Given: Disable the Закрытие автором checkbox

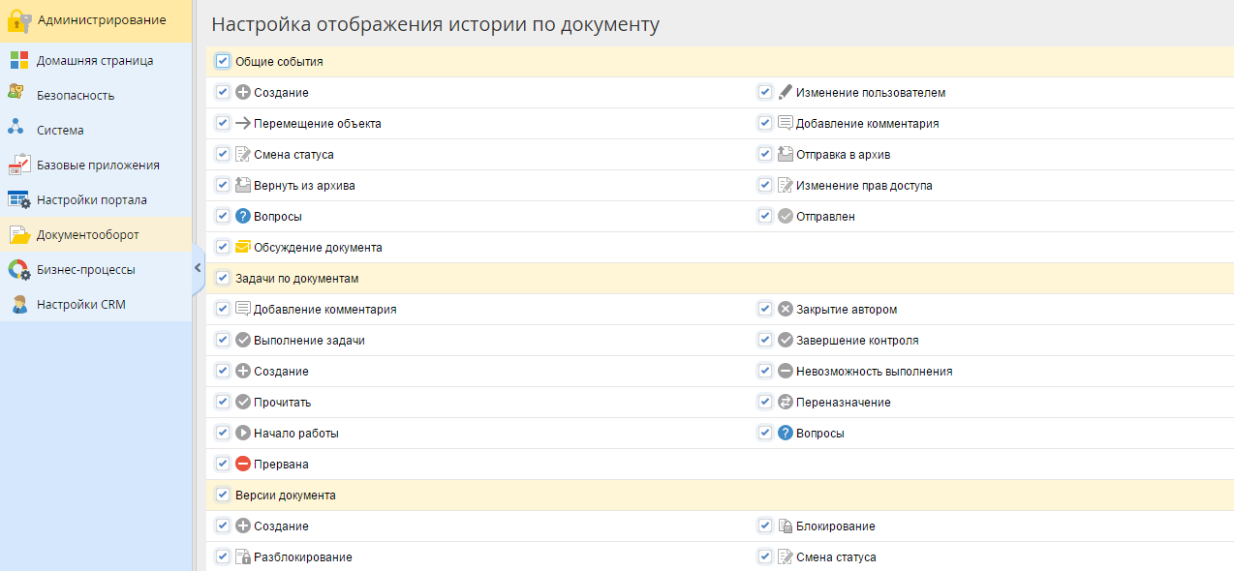Looking at the screenshot, I should [765, 310].
